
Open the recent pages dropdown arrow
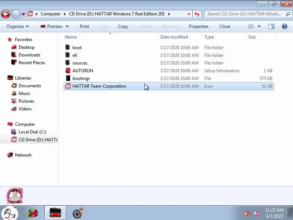(23, 14)
